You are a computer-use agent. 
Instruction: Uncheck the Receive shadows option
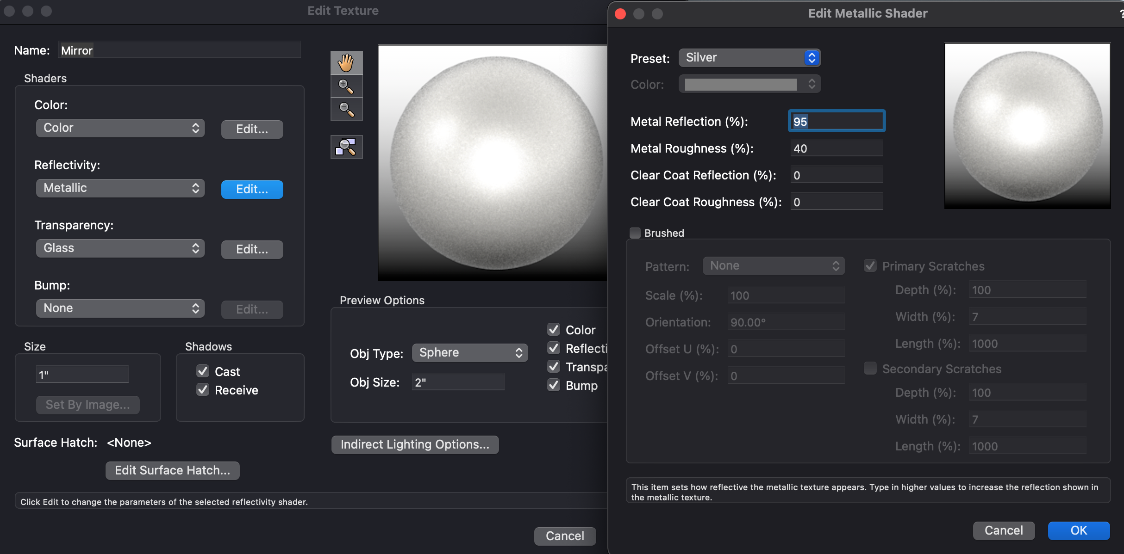point(202,390)
